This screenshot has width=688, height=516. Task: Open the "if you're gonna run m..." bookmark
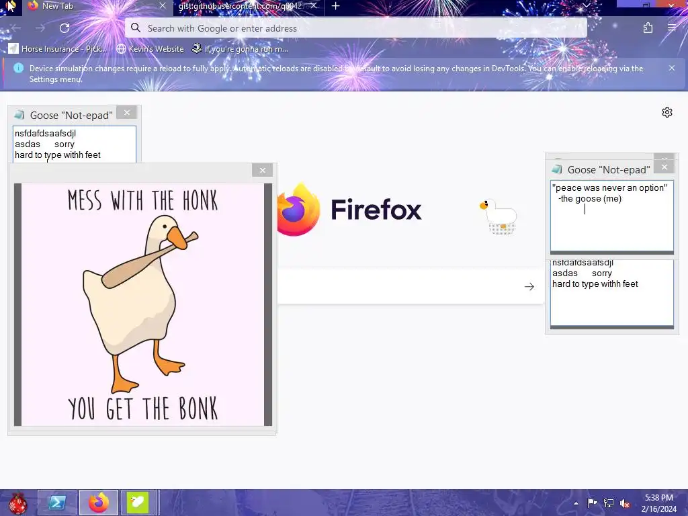pyautogui.click(x=241, y=48)
